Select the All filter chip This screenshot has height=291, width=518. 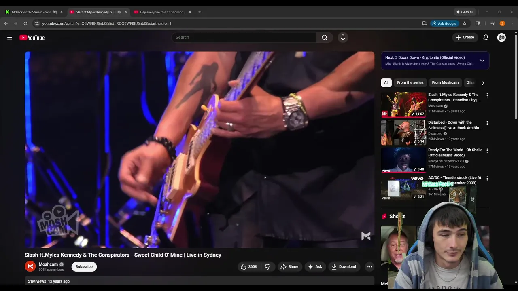pyautogui.click(x=386, y=82)
